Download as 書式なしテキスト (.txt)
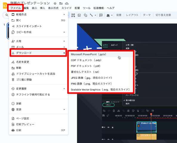Screen dimensions: 177x143 101,72
